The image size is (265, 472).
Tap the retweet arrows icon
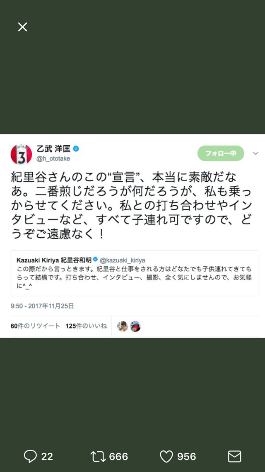pos(98,456)
